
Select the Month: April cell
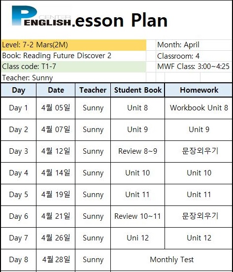[194, 45]
